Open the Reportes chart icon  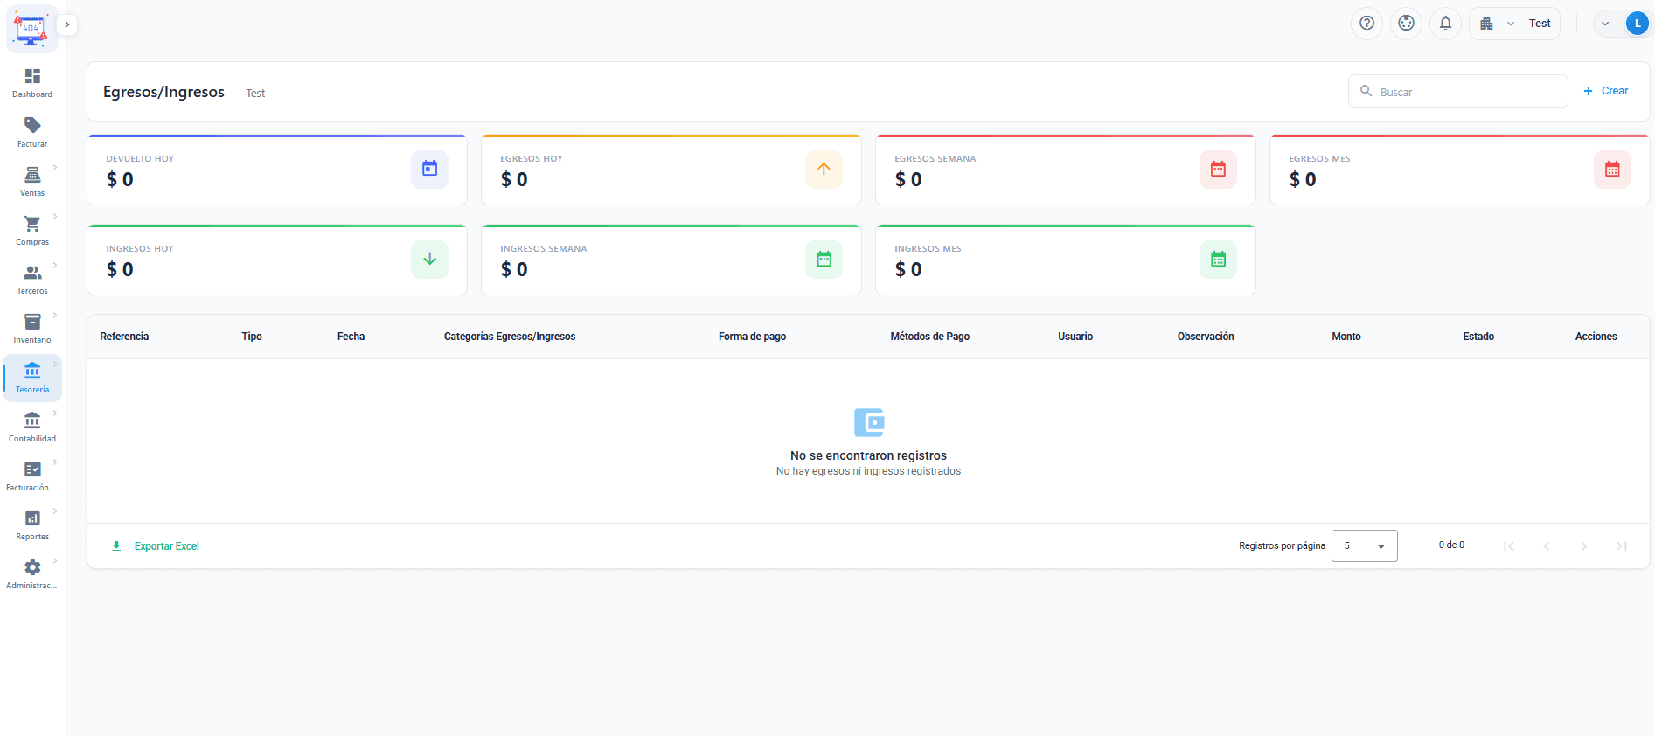coord(32,518)
